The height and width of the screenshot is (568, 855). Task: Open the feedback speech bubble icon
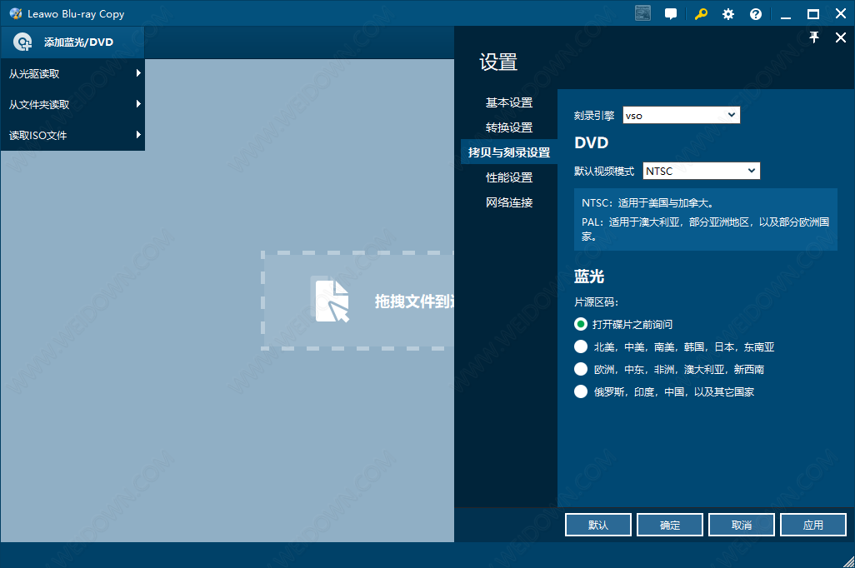(x=671, y=14)
